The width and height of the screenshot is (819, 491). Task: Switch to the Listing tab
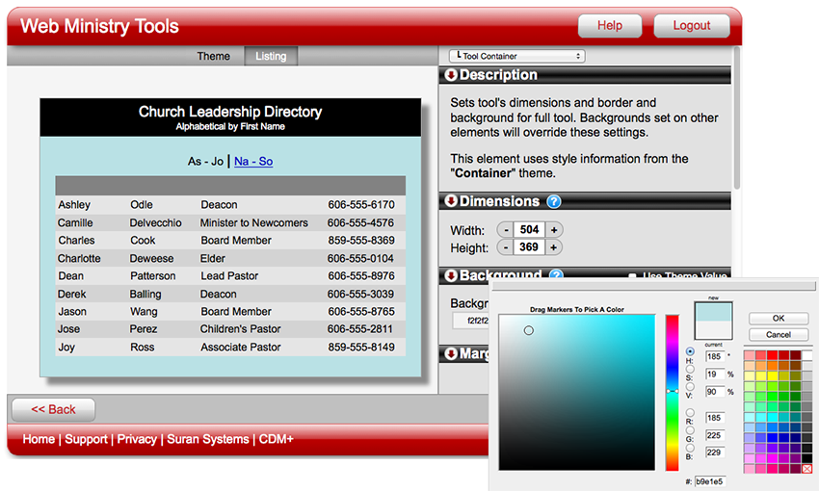click(x=271, y=56)
